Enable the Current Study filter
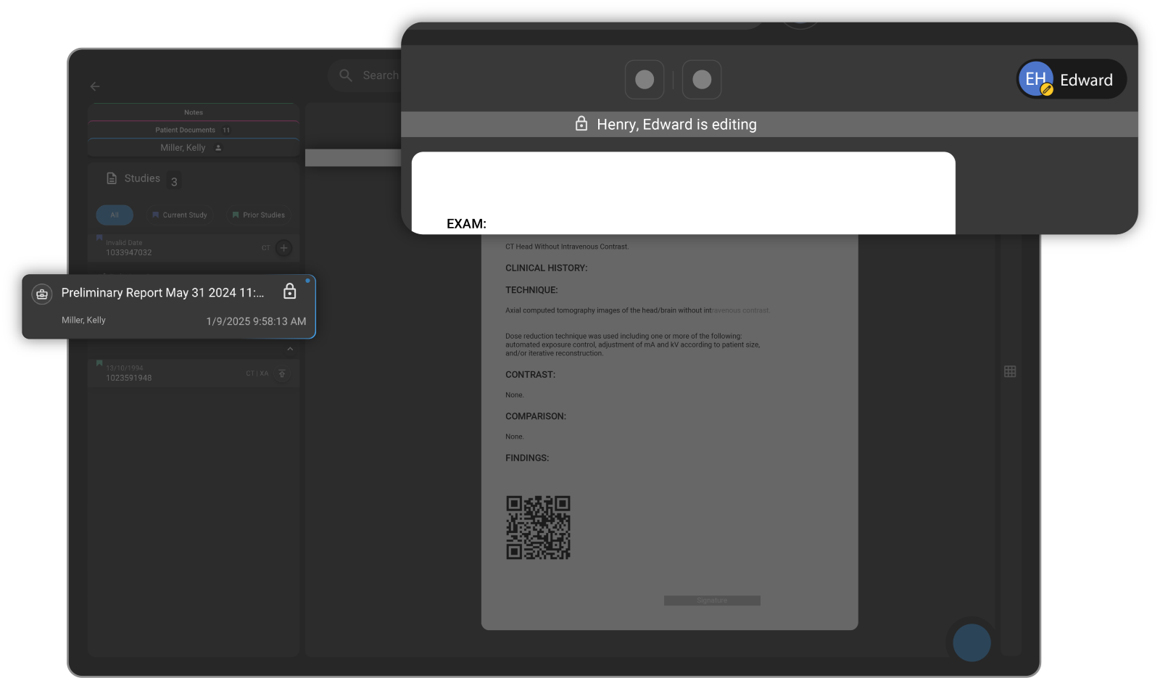Screen dimensions: 1160x678 tap(180, 215)
